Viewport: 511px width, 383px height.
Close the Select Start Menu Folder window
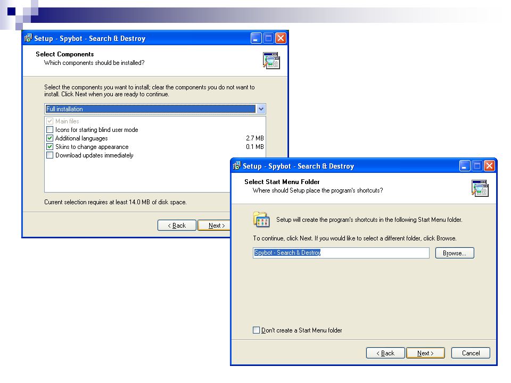(489, 166)
